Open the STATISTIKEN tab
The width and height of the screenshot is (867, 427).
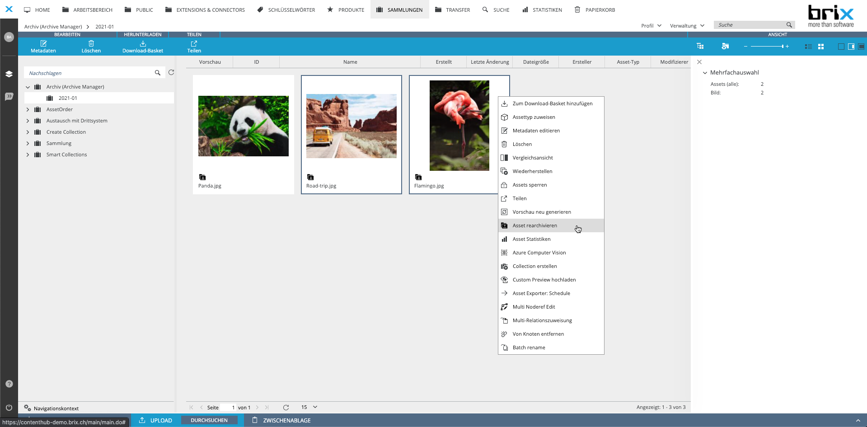coord(542,9)
